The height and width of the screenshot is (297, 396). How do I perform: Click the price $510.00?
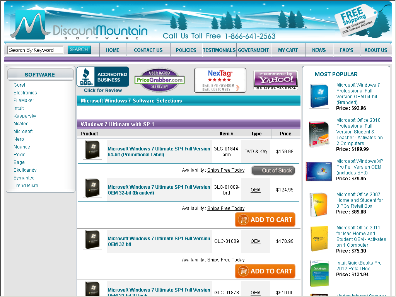pyautogui.click(x=285, y=292)
